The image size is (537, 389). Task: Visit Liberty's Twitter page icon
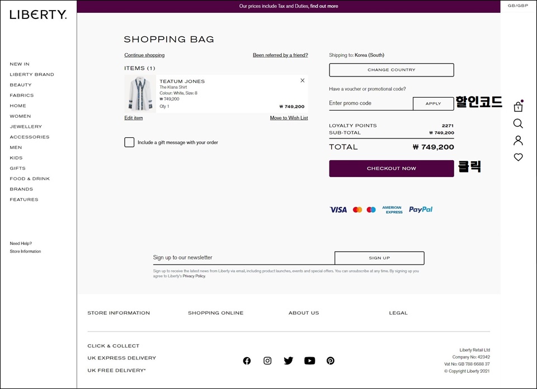click(289, 361)
